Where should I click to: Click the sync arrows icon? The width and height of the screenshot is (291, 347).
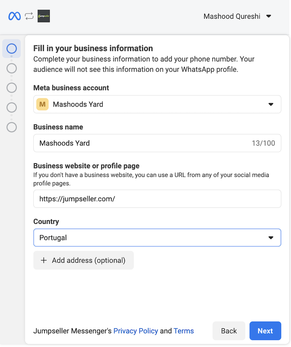pos(29,16)
